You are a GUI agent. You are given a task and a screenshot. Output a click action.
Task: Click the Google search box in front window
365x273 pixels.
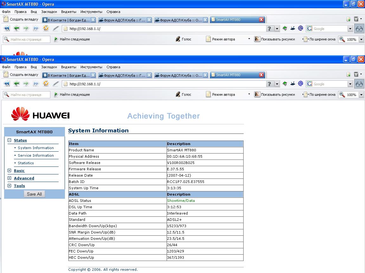(x=327, y=84)
